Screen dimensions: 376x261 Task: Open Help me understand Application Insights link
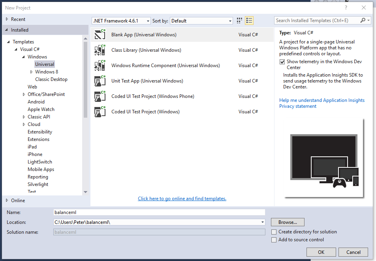pyautogui.click(x=322, y=100)
